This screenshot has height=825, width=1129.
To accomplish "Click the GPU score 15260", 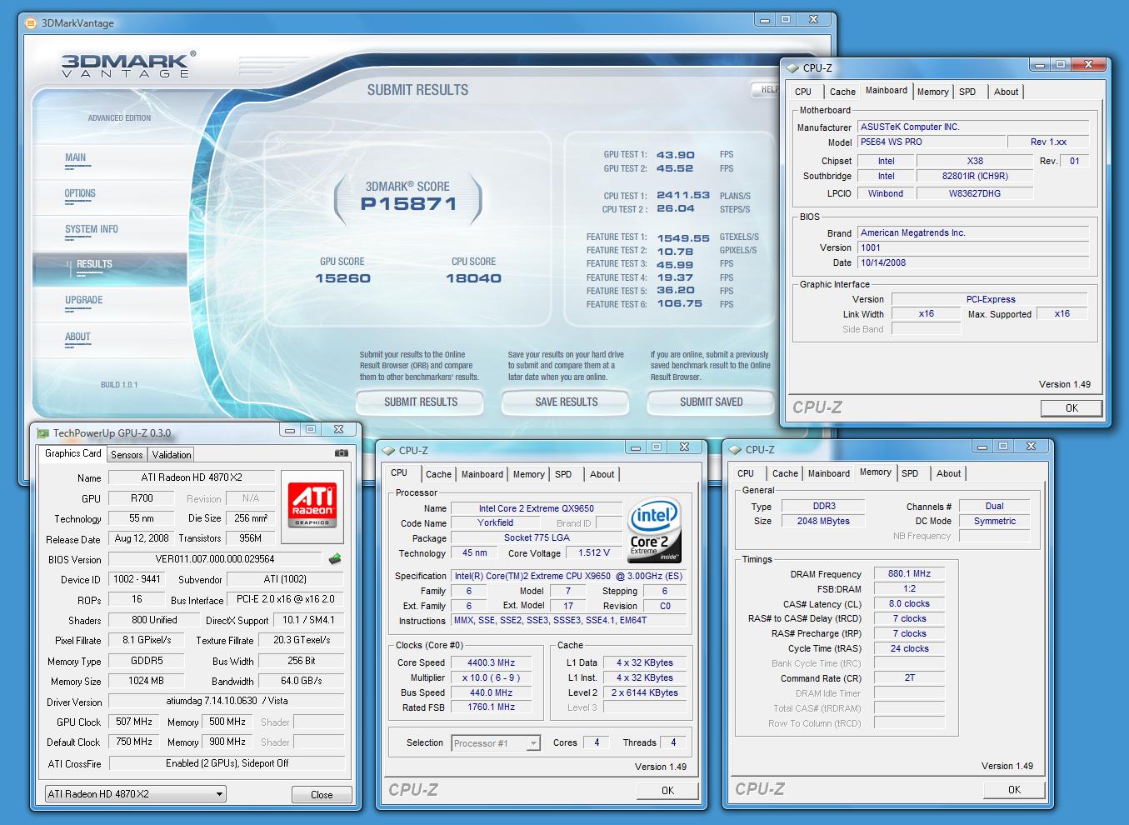I will point(342,278).
